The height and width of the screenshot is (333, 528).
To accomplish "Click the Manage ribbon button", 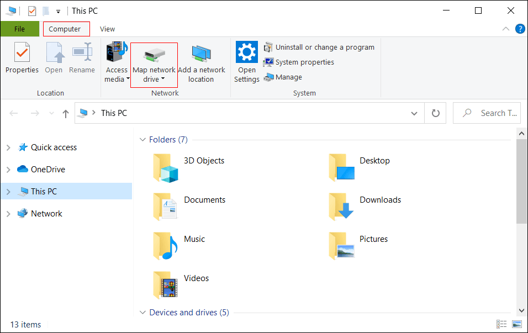I will coord(283,77).
